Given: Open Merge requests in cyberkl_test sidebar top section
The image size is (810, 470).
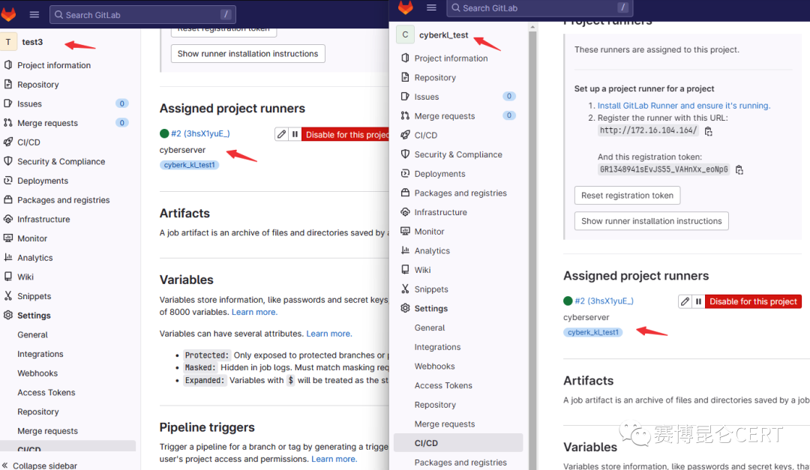Looking at the screenshot, I should pyautogui.click(x=444, y=115).
